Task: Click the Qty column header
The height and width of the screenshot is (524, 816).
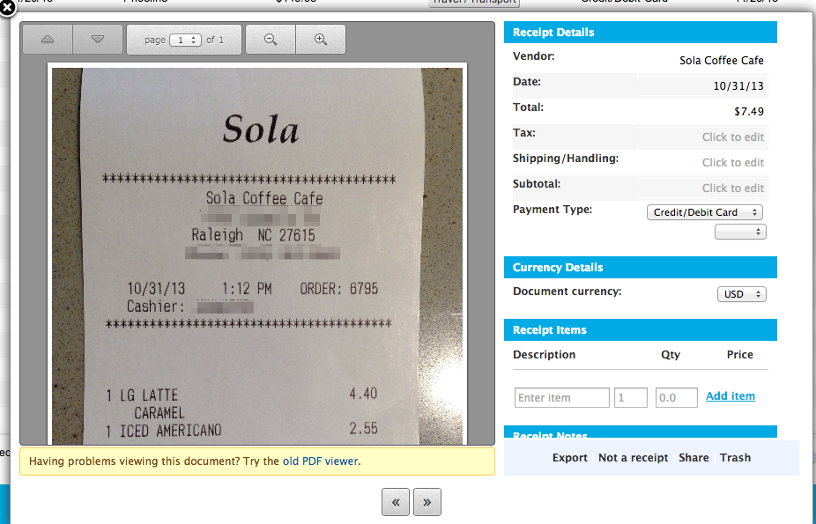Action: [x=671, y=355]
